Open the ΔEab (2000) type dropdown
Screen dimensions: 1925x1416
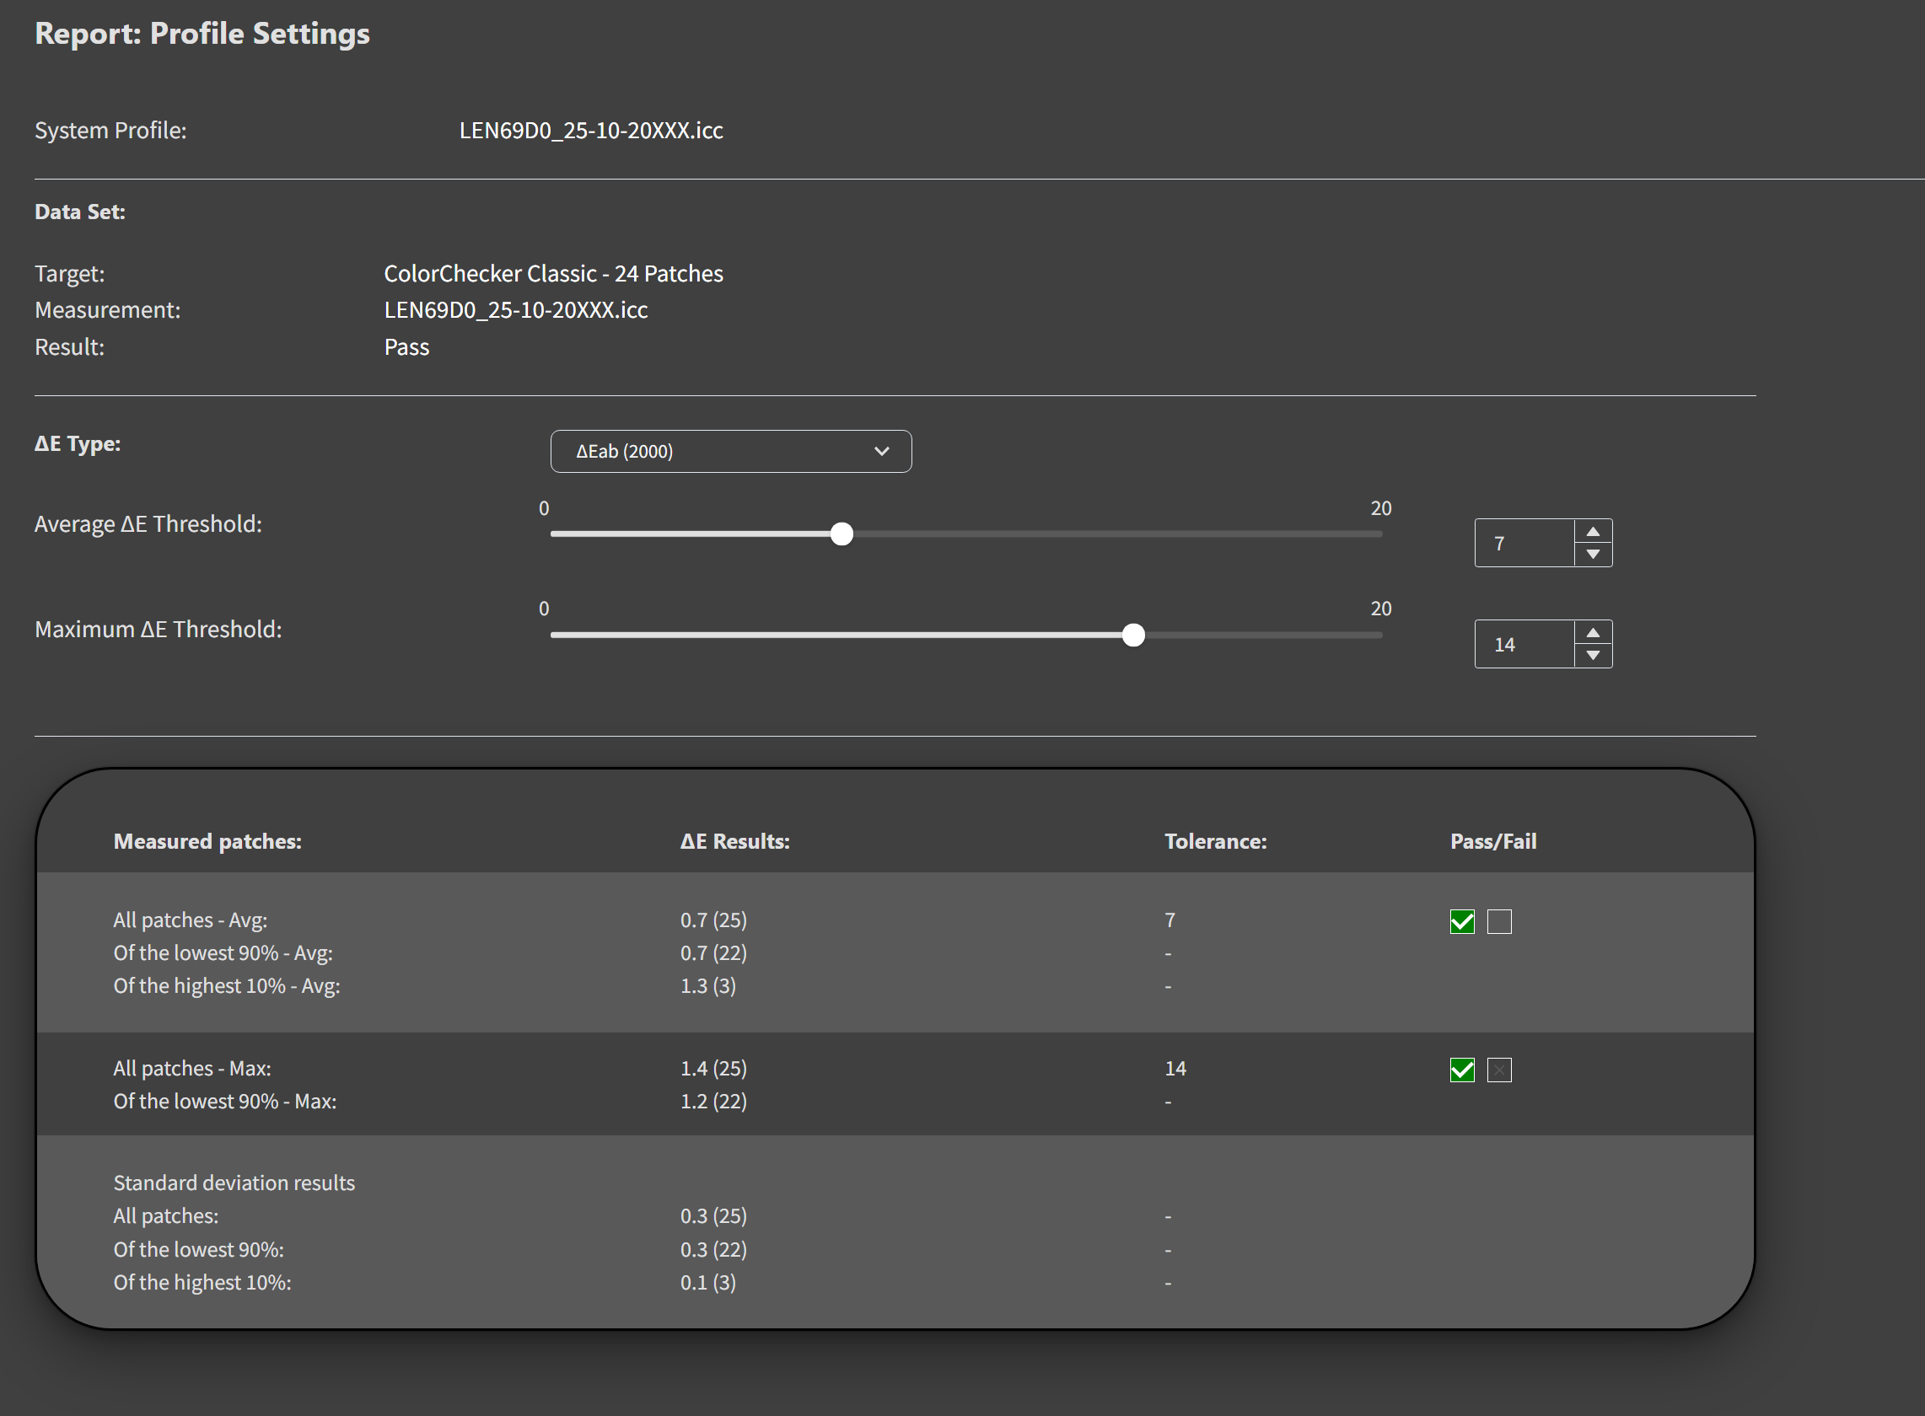(730, 451)
